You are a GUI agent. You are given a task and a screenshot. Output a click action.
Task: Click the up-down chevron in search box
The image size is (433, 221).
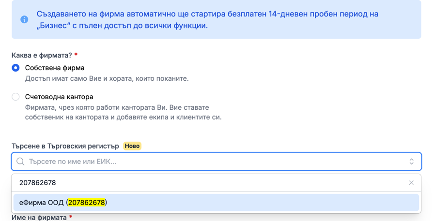point(411,162)
